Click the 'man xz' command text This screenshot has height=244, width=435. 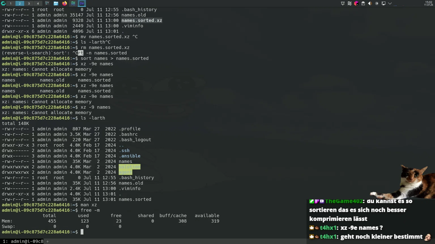point(89,205)
